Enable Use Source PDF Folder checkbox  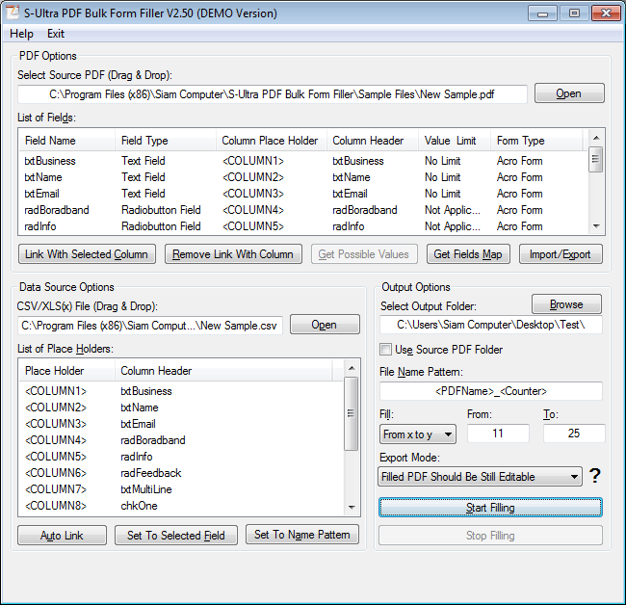click(x=385, y=350)
